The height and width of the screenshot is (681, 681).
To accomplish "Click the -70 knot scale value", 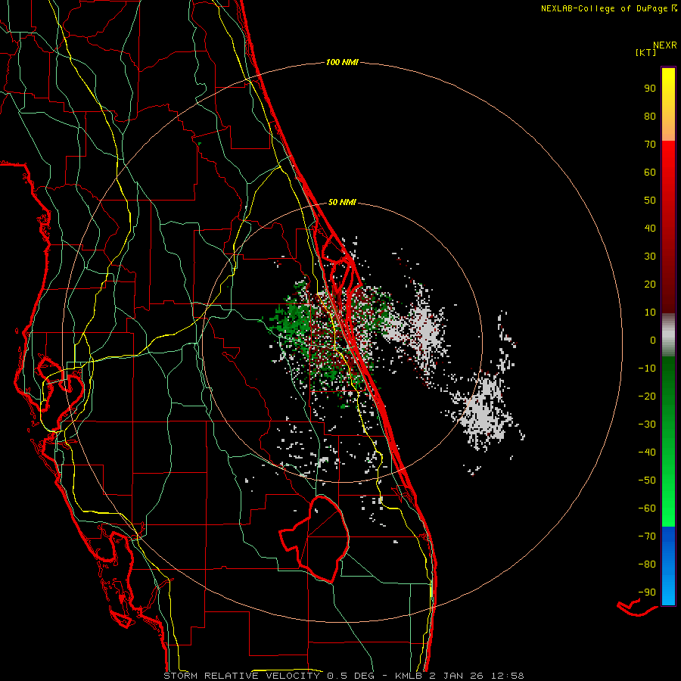I will tap(647, 536).
